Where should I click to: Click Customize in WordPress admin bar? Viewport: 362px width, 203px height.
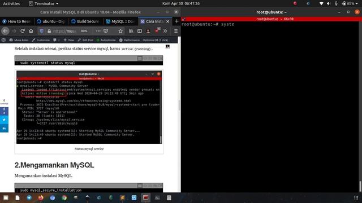point(41,40)
